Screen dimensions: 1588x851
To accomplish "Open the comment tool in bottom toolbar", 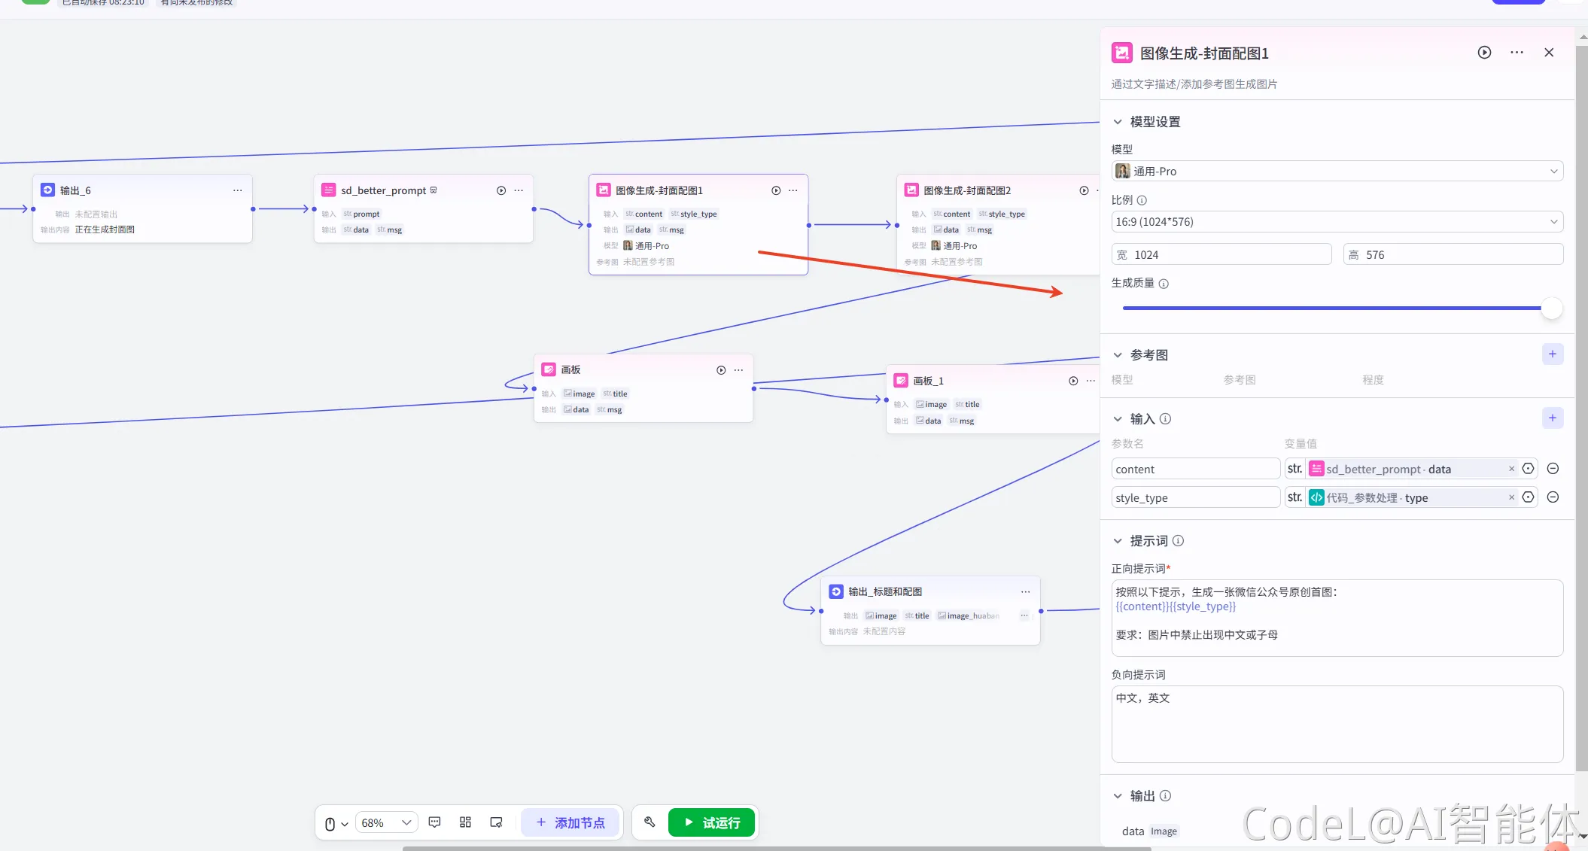I will (x=434, y=822).
